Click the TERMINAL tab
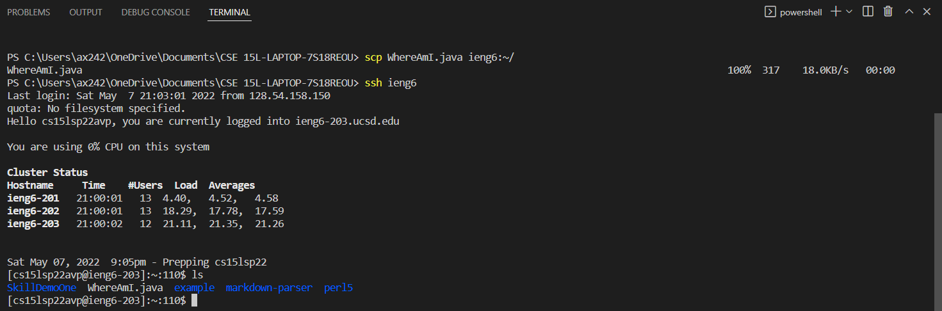This screenshot has height=311, width=942. pyautogui.click(x=230, y=12)
